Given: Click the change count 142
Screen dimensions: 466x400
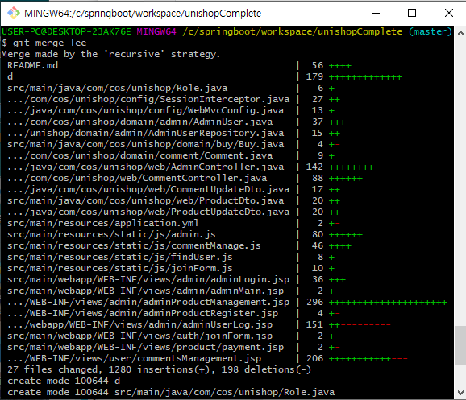Looking at the screenshot, I should 314,167.
